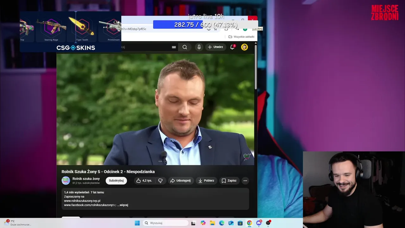This screenshot has width=405, height=228.
Task: Open Task View on taskbar
Action: click(x=193, y=223)
